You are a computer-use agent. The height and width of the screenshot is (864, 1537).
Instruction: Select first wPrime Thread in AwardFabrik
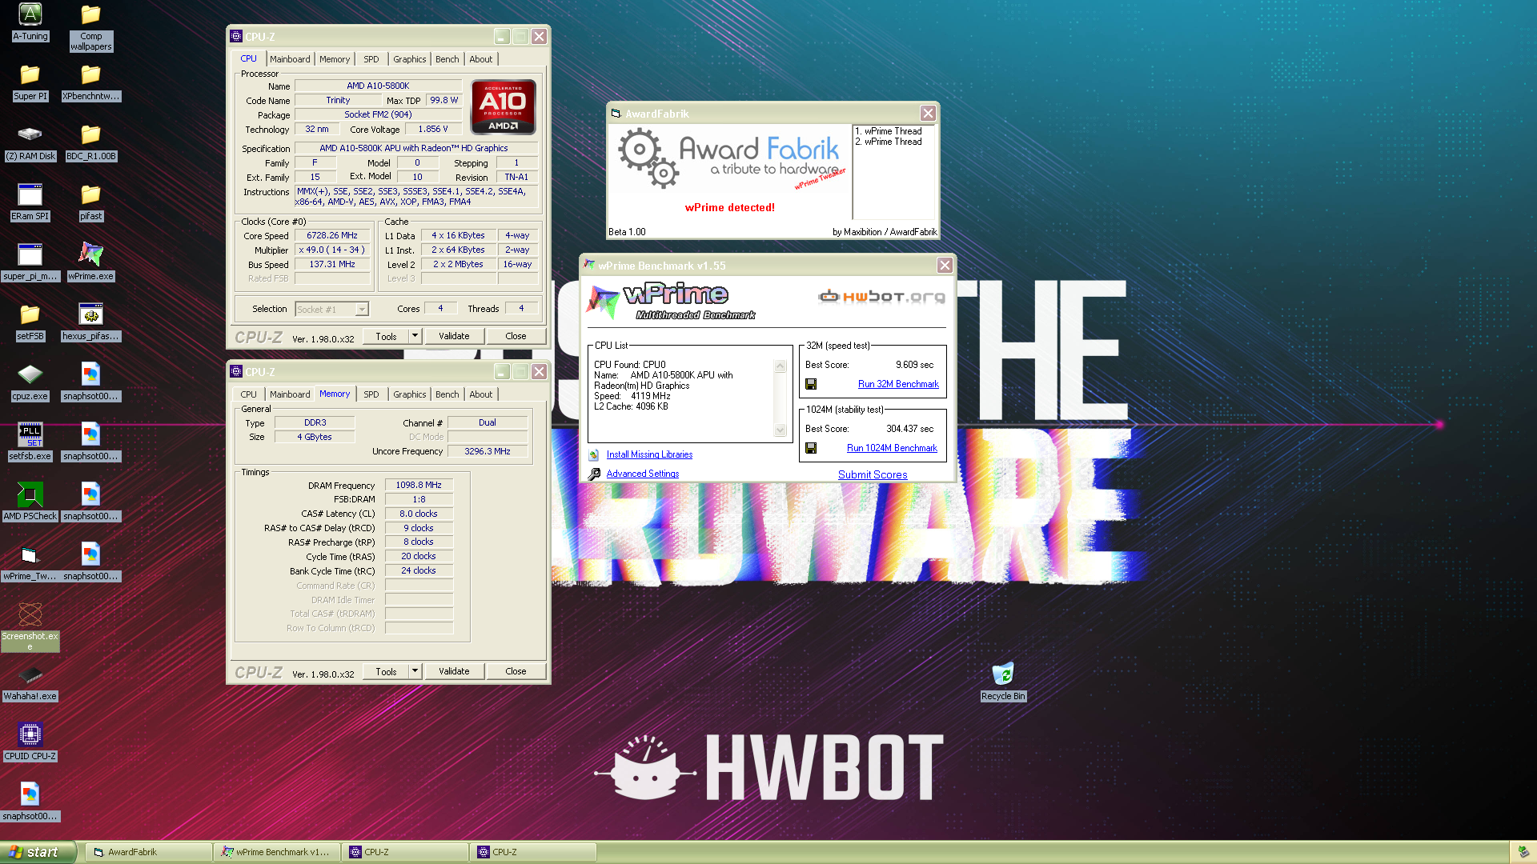click(889, 131)
